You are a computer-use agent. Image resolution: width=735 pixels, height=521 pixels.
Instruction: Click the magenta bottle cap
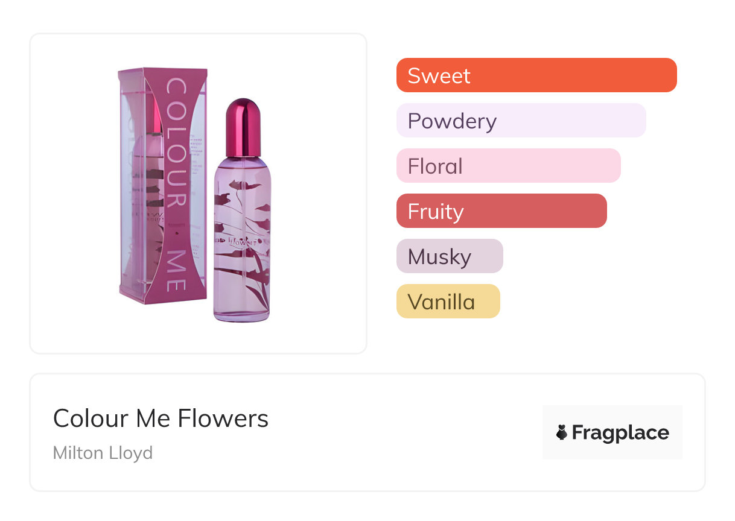click(x=242, y=127)
